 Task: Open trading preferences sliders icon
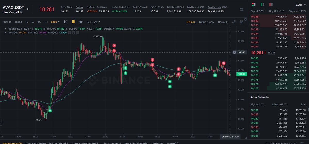[x=242, y=9]
